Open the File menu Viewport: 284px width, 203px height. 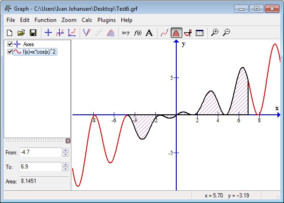tap(11, 20)
